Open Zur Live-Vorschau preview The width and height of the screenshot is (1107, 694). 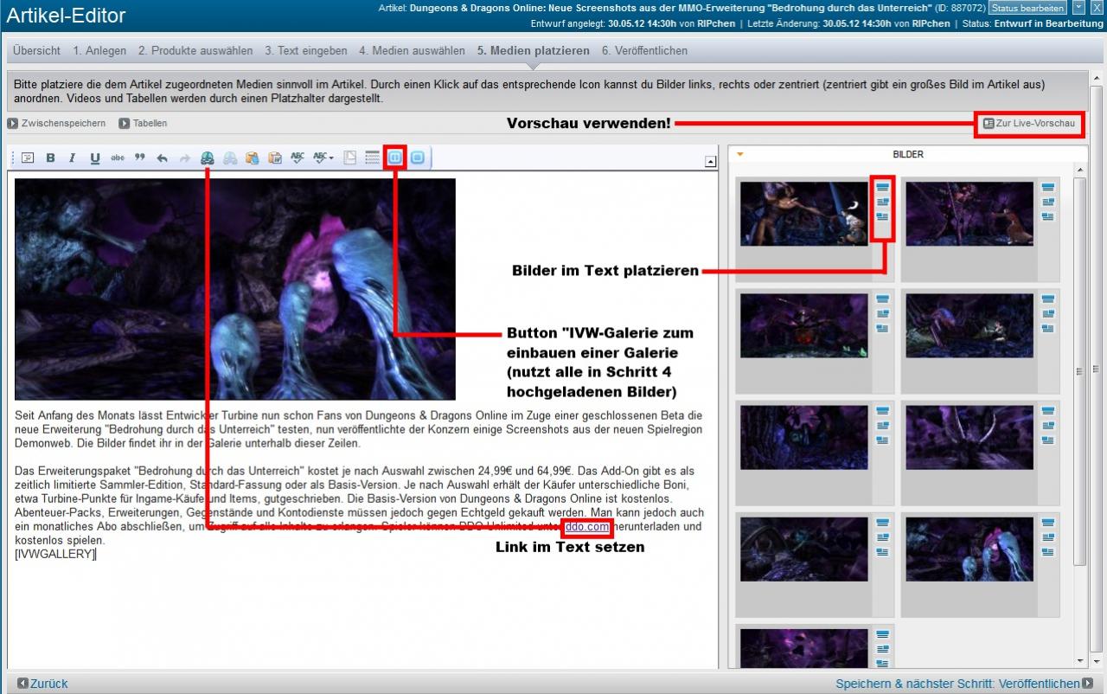pos(1029,124)
